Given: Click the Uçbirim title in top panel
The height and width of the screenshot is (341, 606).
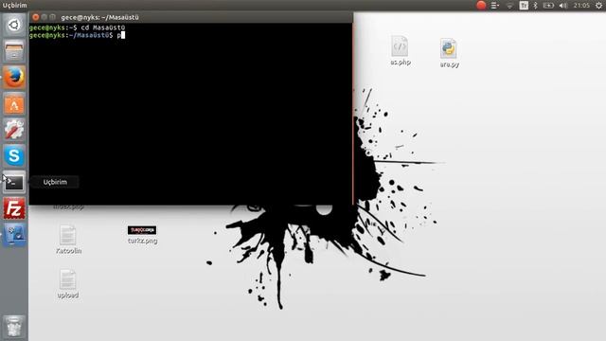Looking at the screenshot, I should coord(15,6).
